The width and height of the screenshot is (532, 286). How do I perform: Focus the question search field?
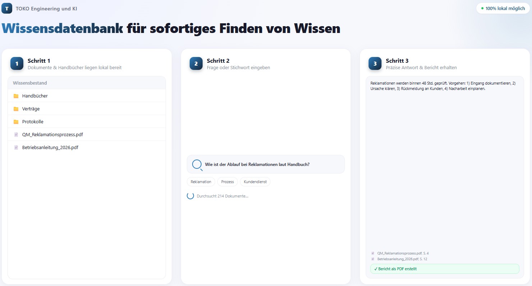tap(265, 165)
